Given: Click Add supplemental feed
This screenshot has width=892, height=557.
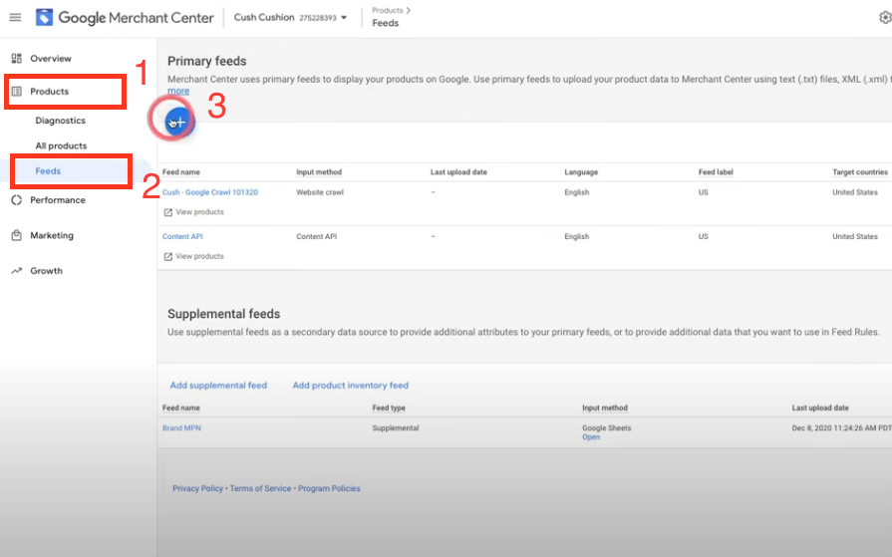Looking at the screenshot, I should click(218, 386).
